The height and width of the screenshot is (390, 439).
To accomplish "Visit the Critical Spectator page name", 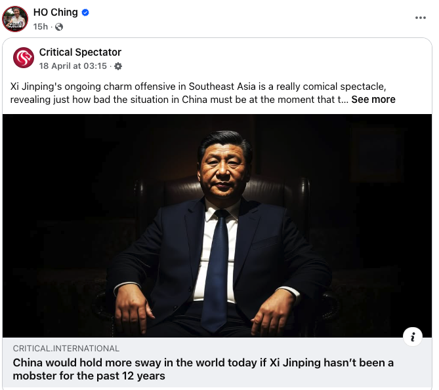I will 80,52.
